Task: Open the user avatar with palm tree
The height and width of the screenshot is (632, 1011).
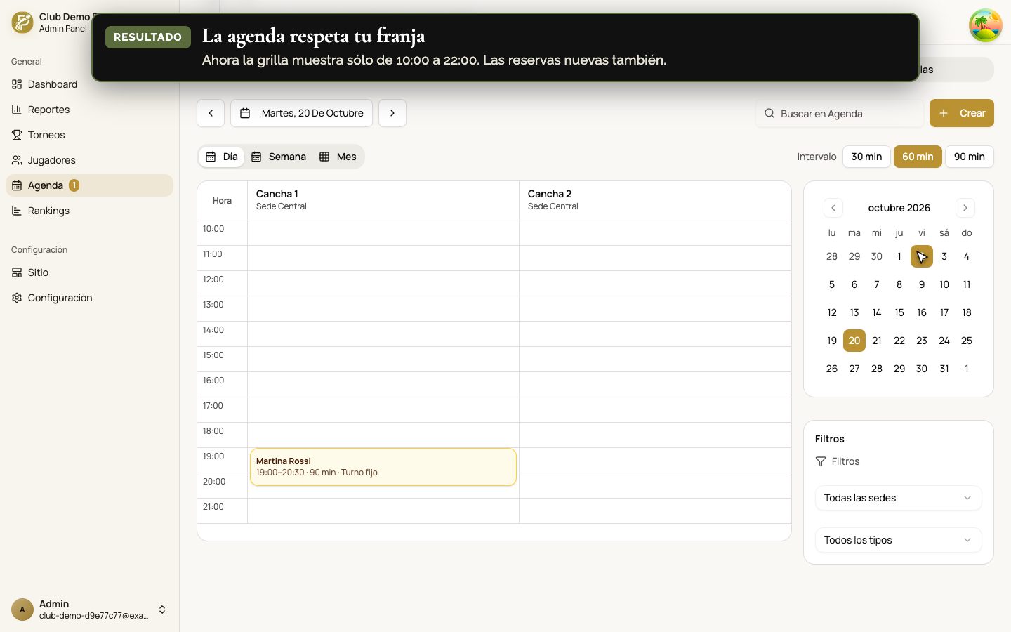Action: (986, 25)
